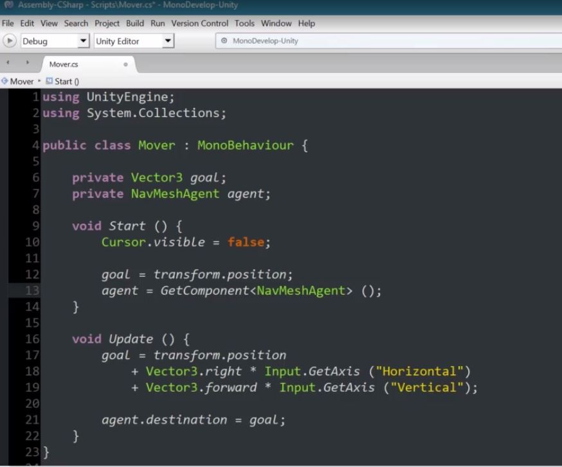Open the Window menu
Viewport: 562px width, 467px height.
click(x=276, y=23)
